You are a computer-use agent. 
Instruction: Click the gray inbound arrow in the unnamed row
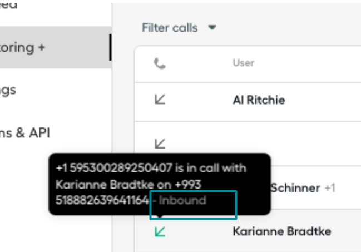(x=160, y=144)
